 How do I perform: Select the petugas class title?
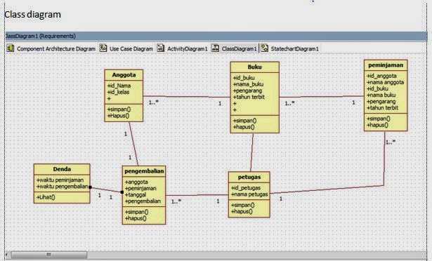(249, 177)
